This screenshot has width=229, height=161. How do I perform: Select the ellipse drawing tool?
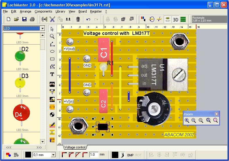[x=52, y=51]
